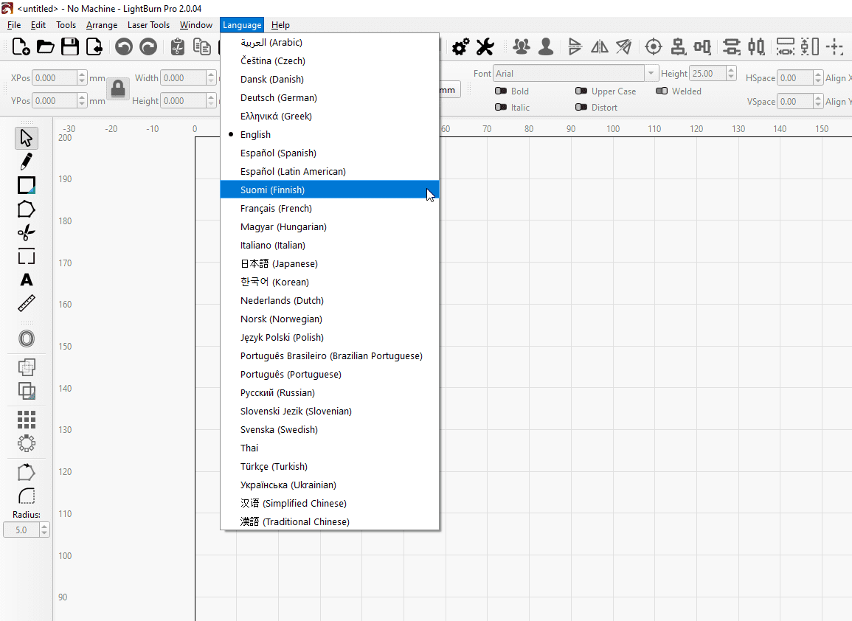This screenshot has width=852, height=621.
Task: Click the XPos input field
Action: [55, 77]
